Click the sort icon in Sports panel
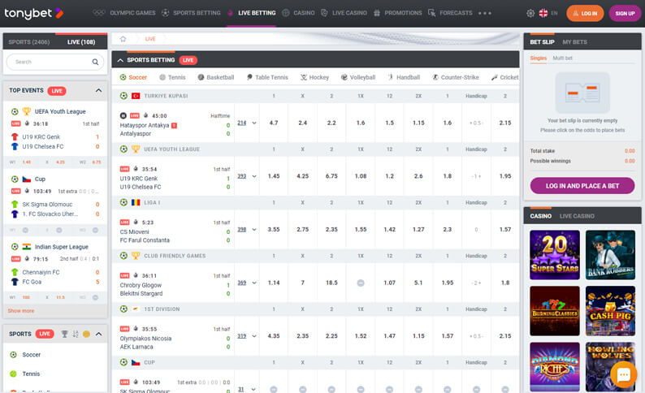Viewport: 645px width, 393px height. click(76, 334)
